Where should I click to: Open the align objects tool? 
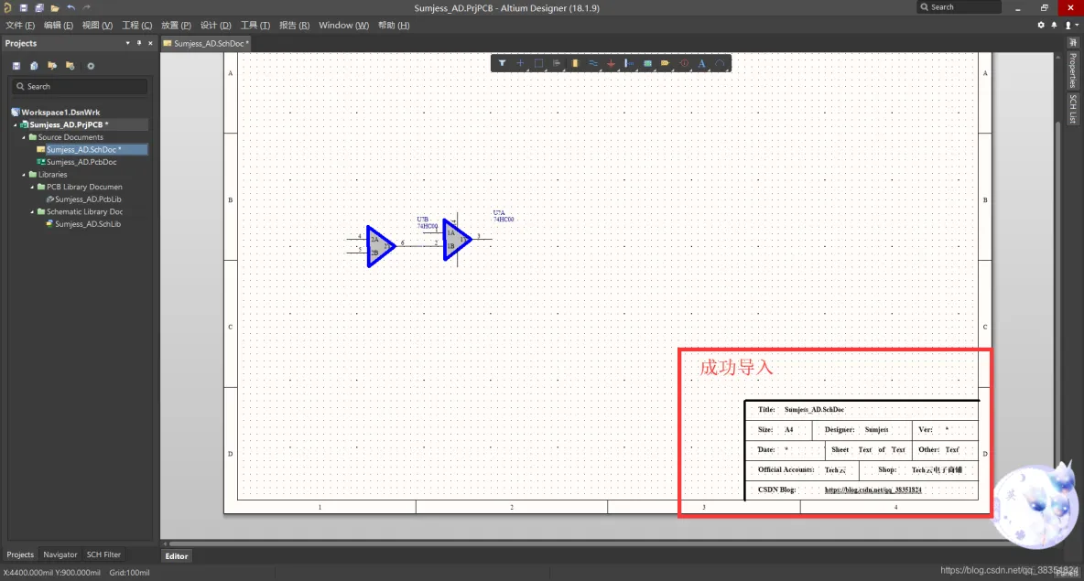coord(557,63)
